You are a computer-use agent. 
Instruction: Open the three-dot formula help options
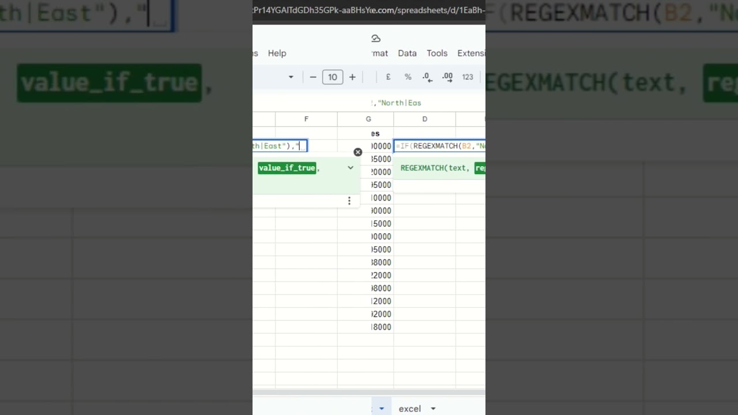349,201
